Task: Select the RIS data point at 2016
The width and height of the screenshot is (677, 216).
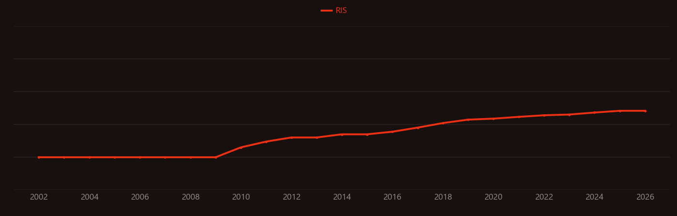Action: click(x=392, y=132)
